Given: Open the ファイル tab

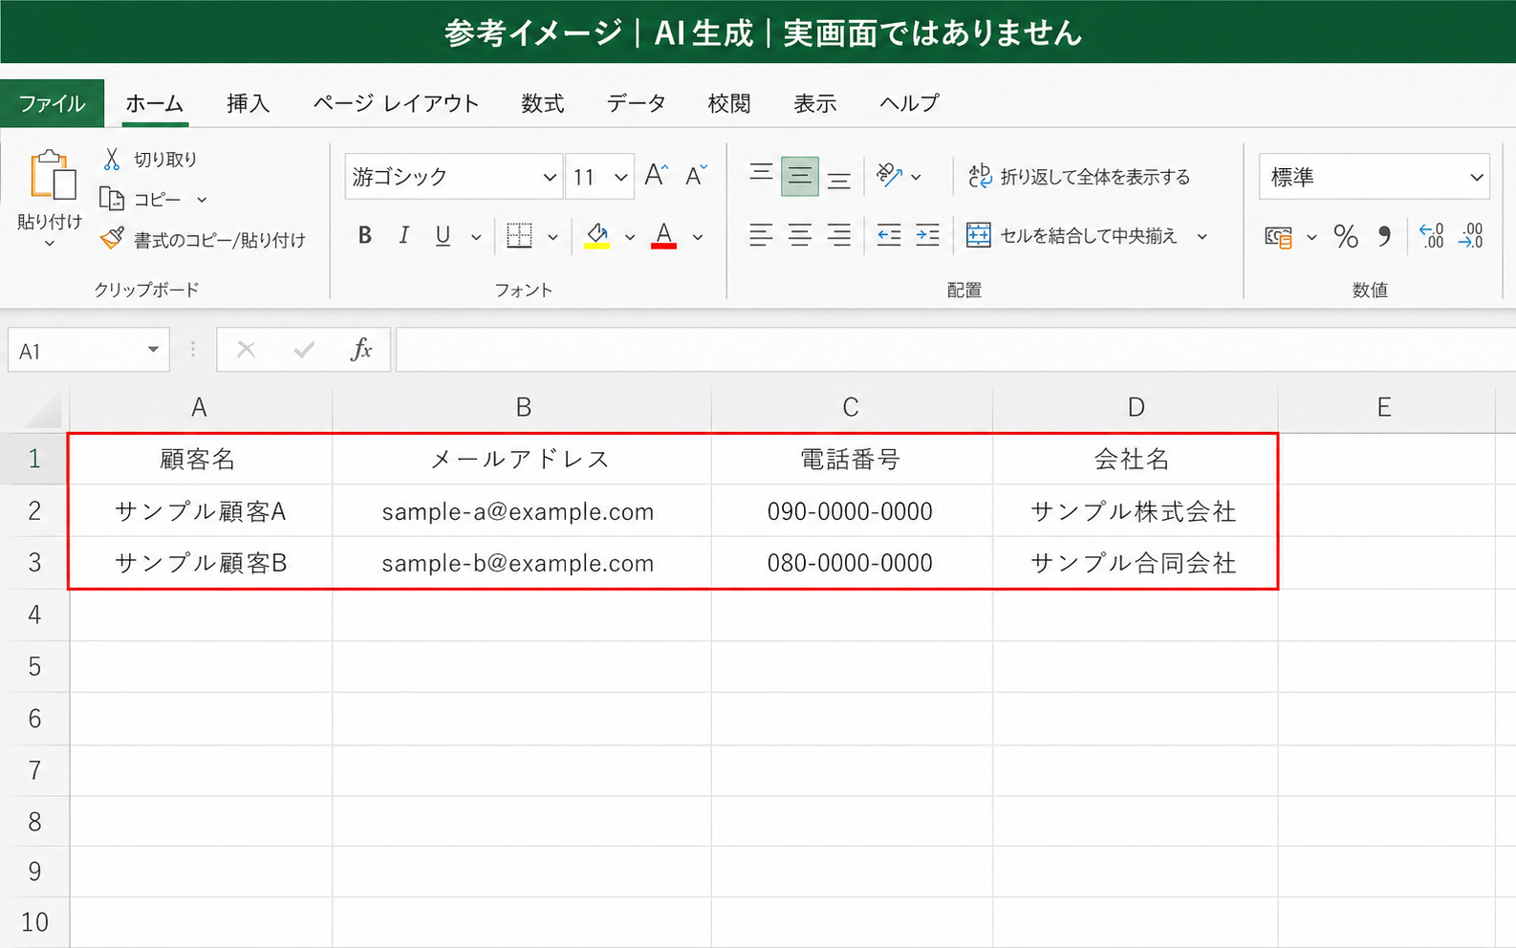Looking at the screenshot, I should pyautogui.click(x=53, y=103).
